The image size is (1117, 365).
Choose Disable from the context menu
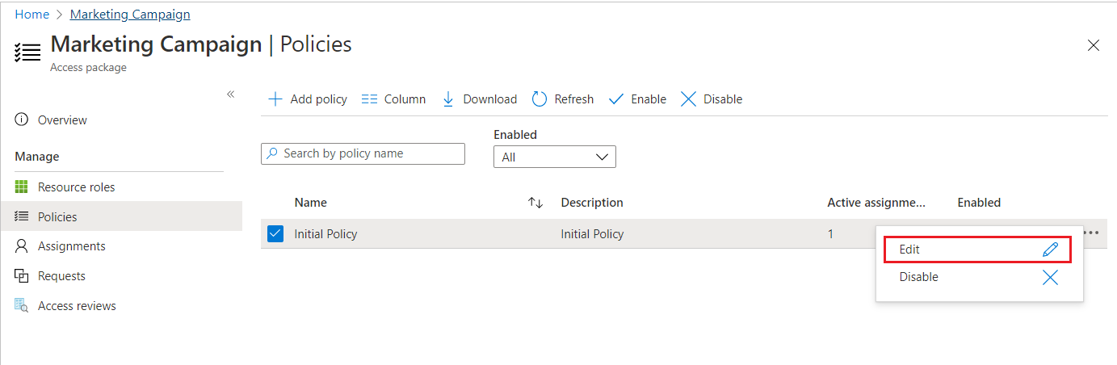click(x=919, y=277)
